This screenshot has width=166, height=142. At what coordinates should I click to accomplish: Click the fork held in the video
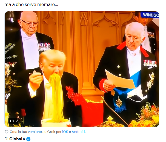(x=36, y=74)
